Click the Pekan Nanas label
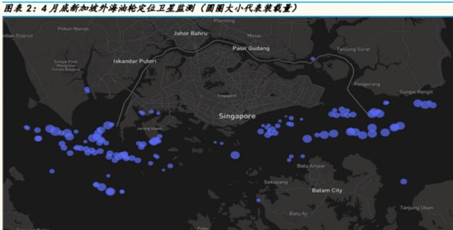 pos(73,29)
